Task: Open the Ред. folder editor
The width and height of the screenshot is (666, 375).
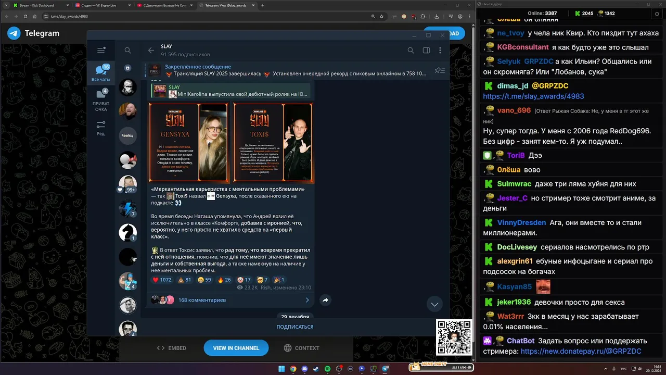Action: 101,128
